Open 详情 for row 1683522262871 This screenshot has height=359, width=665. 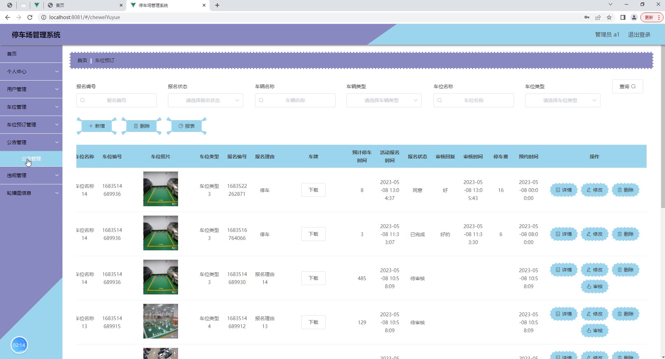point(564,190)
